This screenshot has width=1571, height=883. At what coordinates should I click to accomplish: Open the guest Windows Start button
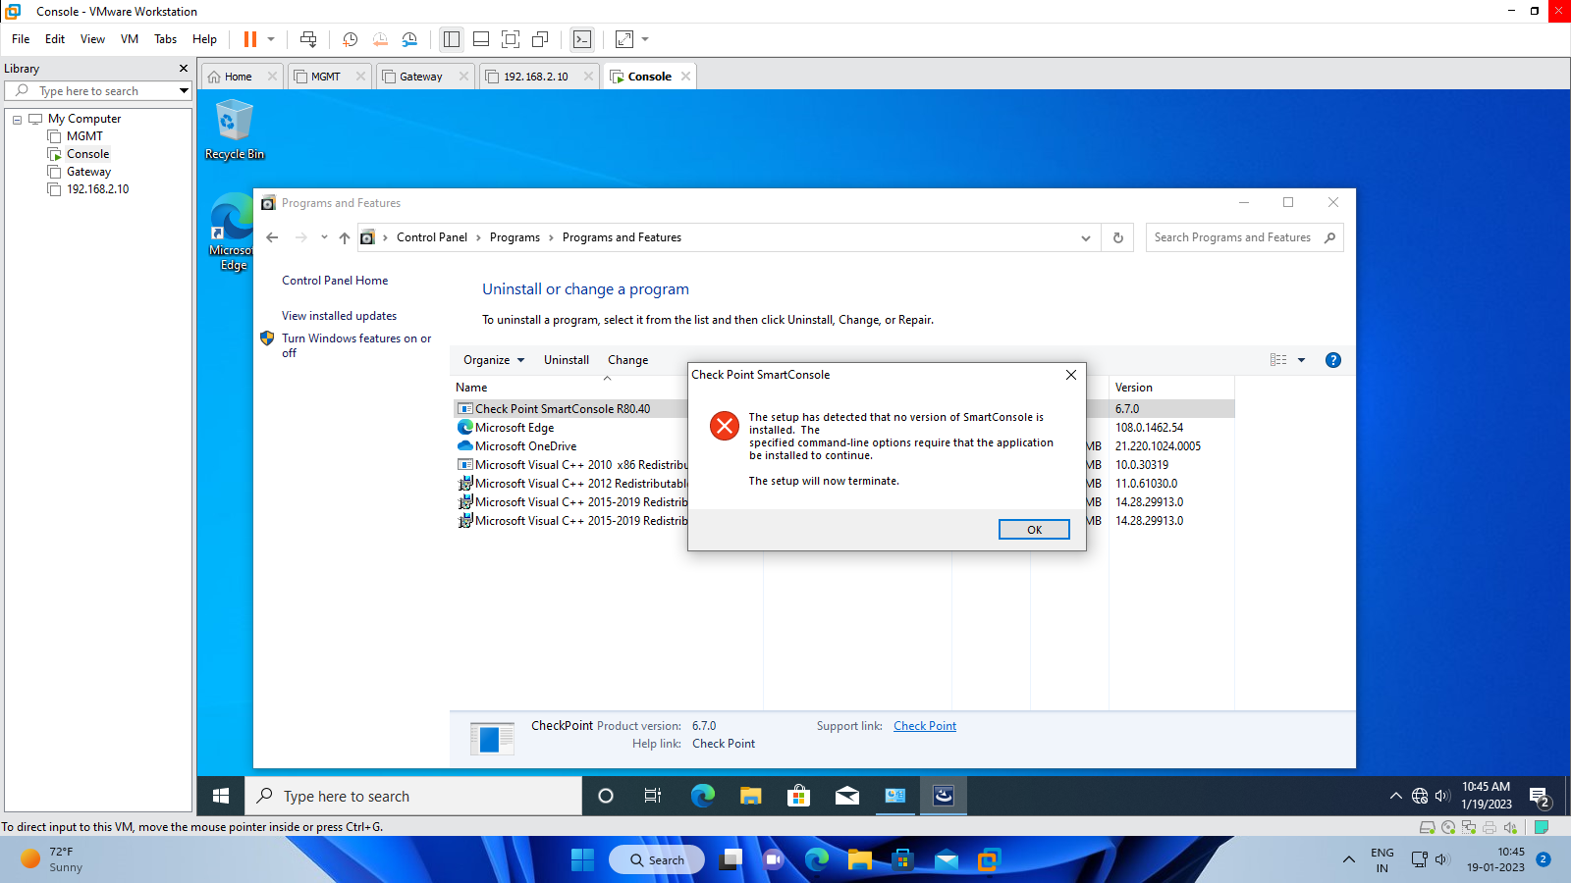[221, 796]
